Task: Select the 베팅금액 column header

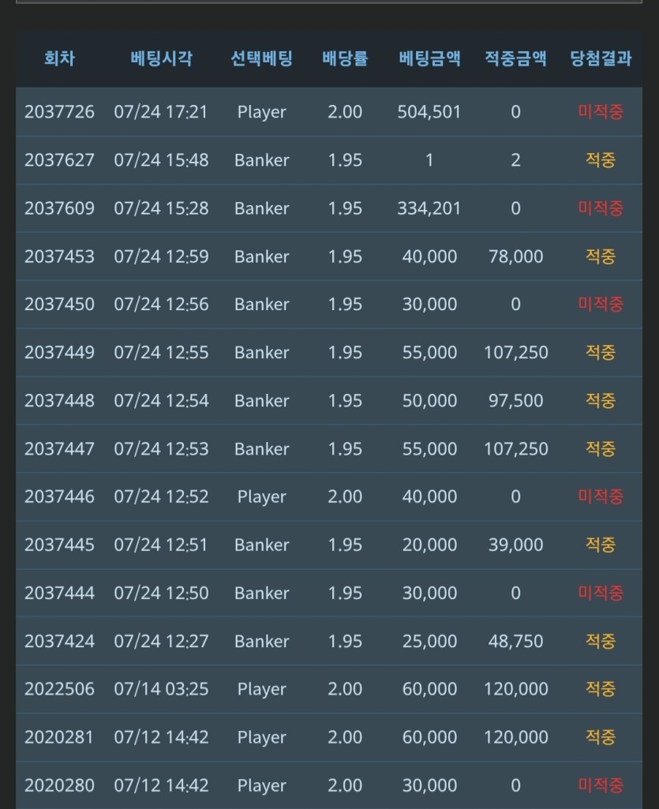Action: point(429,58)
